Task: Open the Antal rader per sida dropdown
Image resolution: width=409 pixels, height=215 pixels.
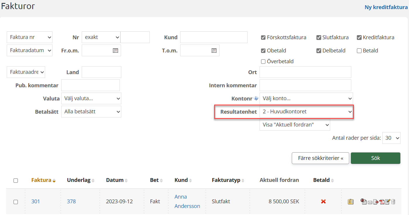Action: pyautogui.click(x=391, y=138)
